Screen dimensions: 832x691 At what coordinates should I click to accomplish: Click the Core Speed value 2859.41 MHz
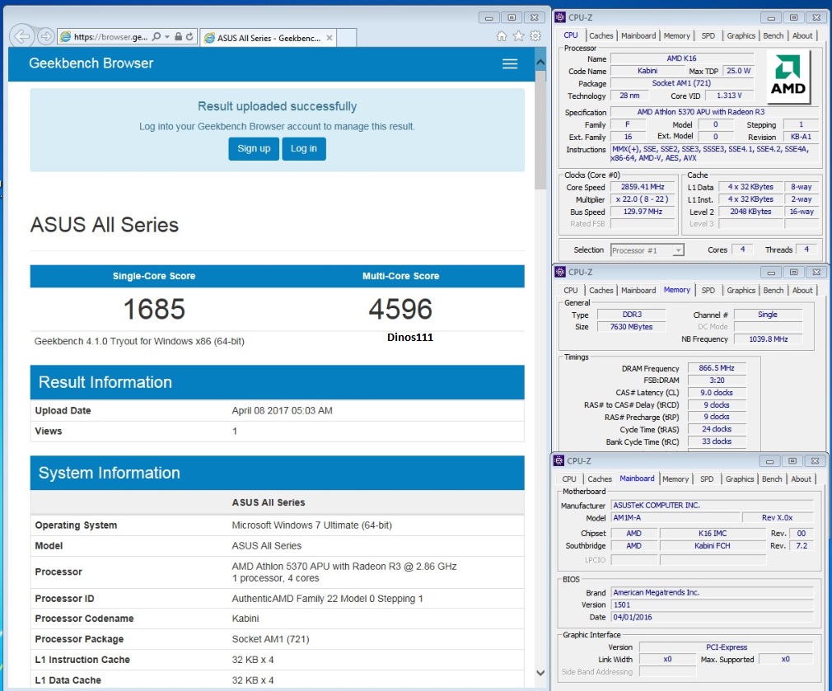point(643,187)
